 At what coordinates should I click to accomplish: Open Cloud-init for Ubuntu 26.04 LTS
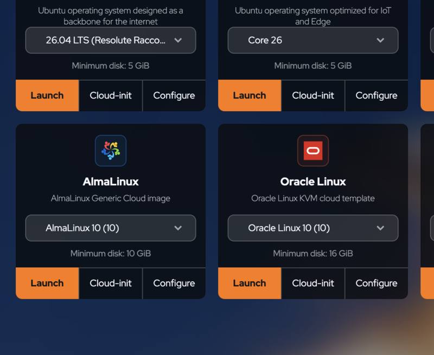coord(111,96)
